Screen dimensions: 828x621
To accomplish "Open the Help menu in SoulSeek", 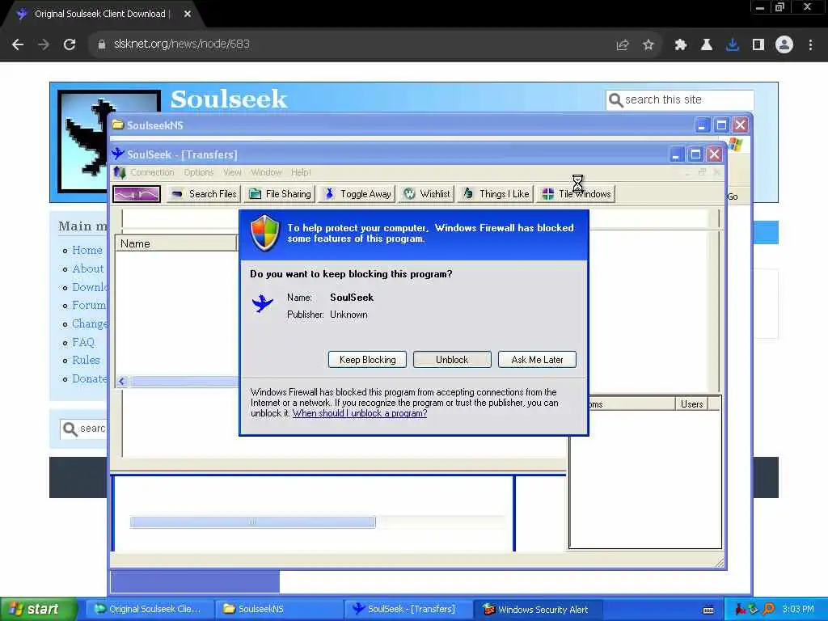I will coord(301,173).
